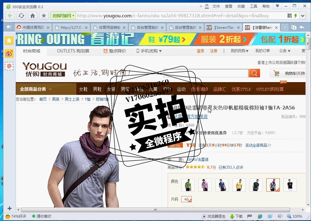The width and height of the screenshot is (311, 221).
Task: Open the address bar history dropdown arrow
Action: (x=302, y=16)
